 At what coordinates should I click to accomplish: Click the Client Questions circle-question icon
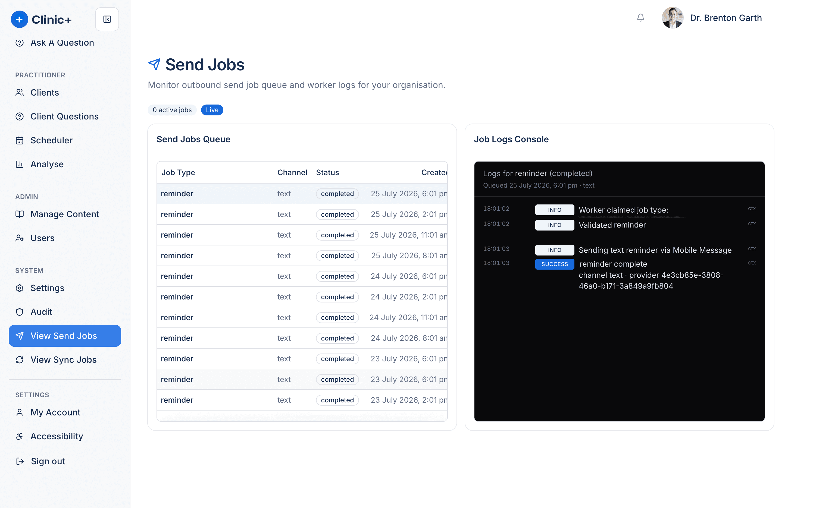coord(20,116)
